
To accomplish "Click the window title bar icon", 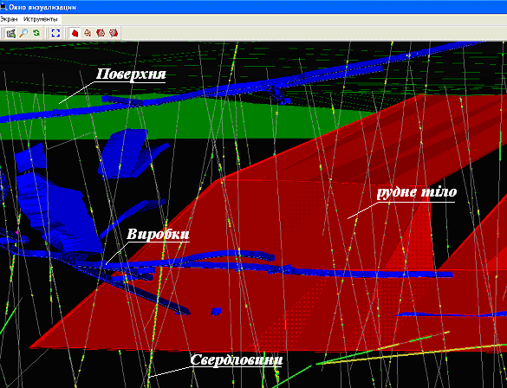I will pyautogui.click(x=3, y=6).
